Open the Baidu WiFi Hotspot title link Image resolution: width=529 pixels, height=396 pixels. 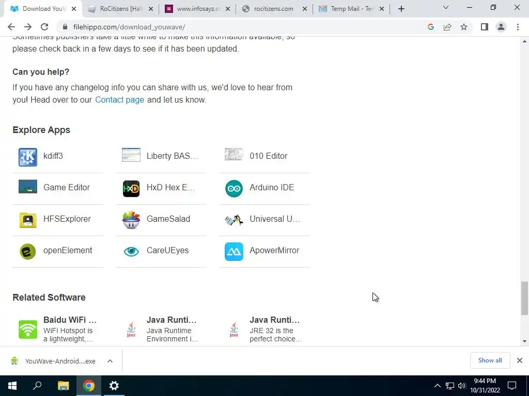coord(70,320)
